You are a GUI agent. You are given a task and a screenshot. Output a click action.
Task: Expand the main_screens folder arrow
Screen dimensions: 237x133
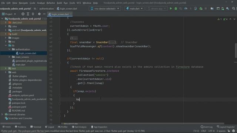pyautogui.click(x=9, y=57)
